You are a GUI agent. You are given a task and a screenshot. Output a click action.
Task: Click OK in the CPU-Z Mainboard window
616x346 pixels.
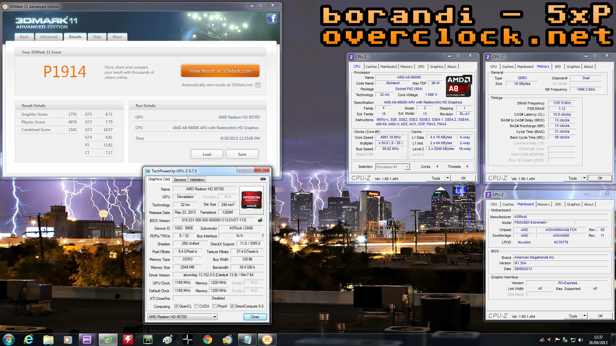tap(600, 316)
